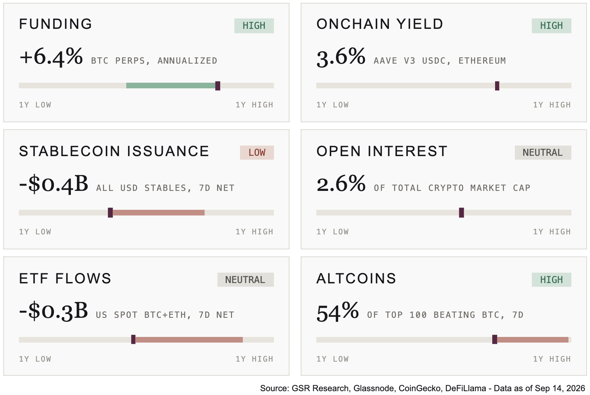Click the Stablecoin Issuance slider marker
The width and height of the screenshot is (590, 395).
110,212
